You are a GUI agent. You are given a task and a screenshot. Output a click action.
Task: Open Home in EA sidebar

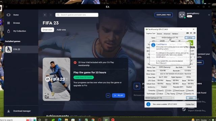coord(16,15)
